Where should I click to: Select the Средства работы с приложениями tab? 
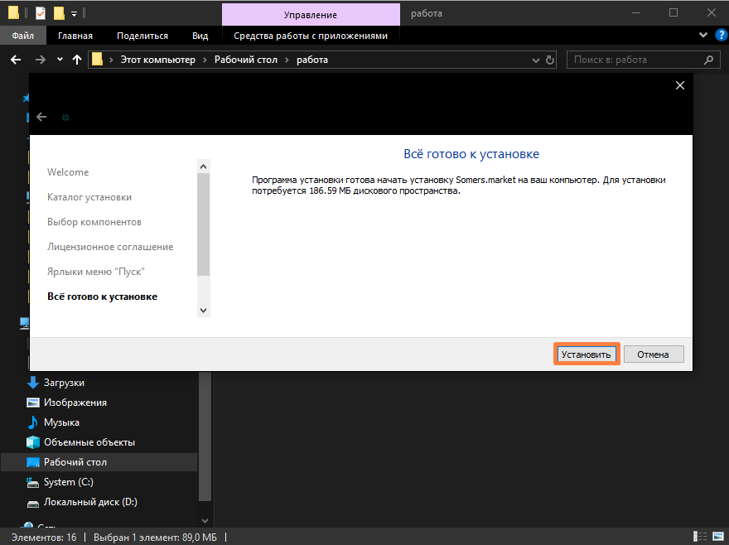click(311, 36)
